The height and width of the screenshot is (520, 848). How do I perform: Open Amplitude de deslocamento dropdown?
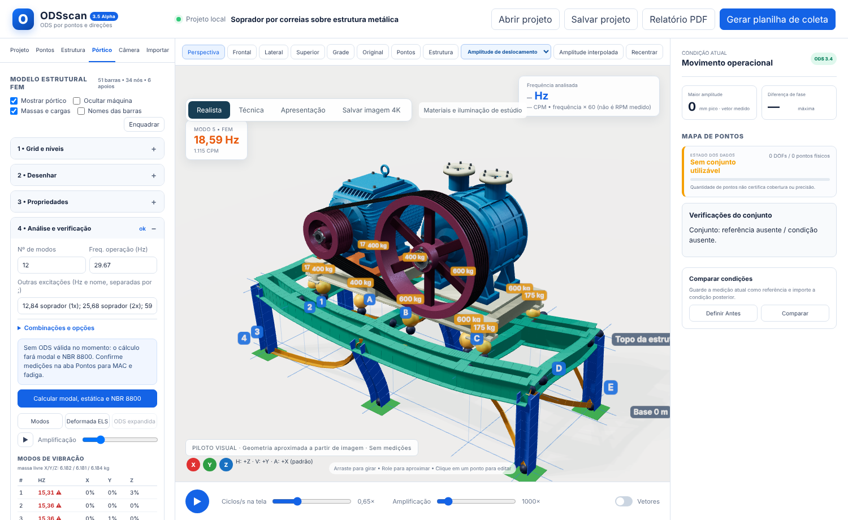click(506, 52)
